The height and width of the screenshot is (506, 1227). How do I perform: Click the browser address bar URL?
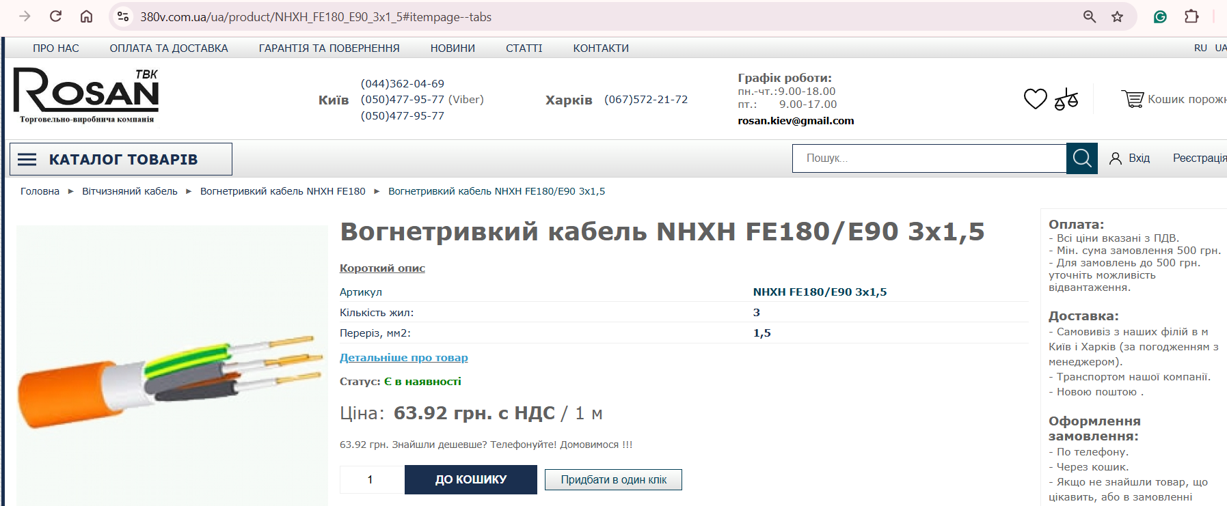click(316, 17)
